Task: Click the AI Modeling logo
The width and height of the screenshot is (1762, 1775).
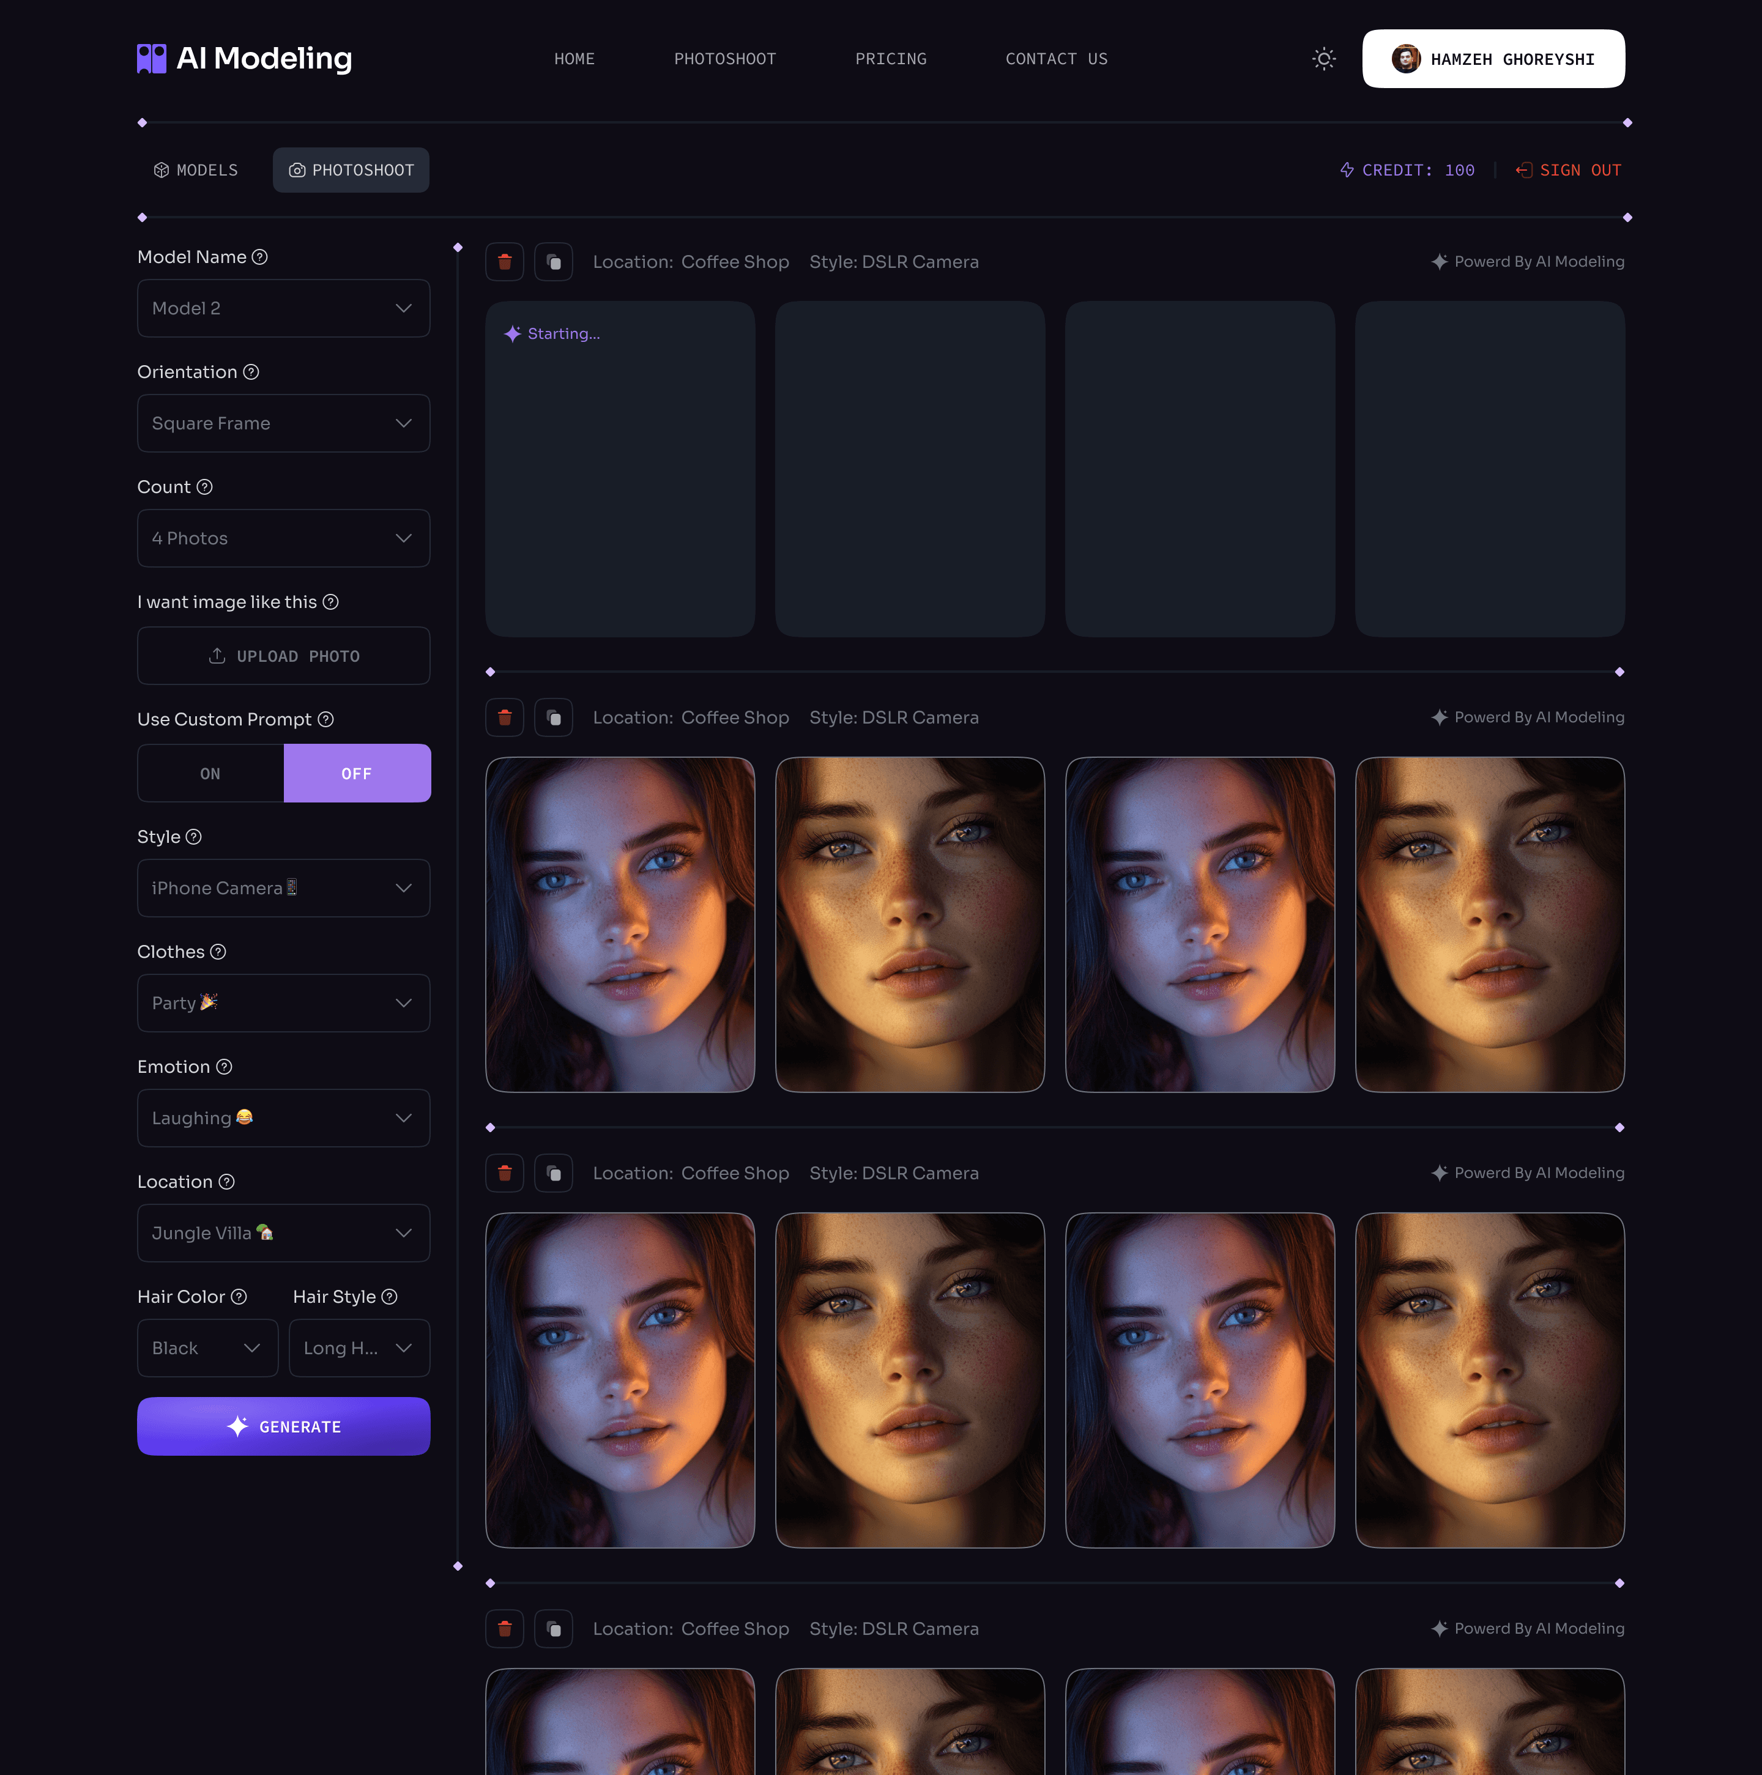Action: click(245, 59)
